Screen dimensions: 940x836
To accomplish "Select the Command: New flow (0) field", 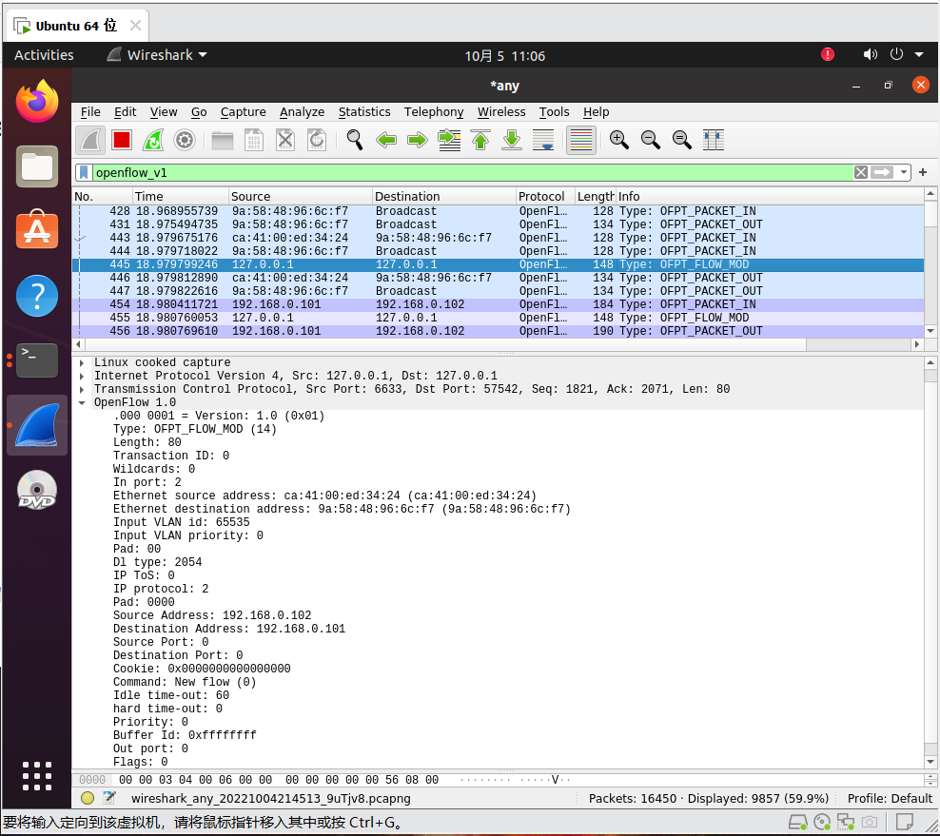I will [x=185, y=682].
